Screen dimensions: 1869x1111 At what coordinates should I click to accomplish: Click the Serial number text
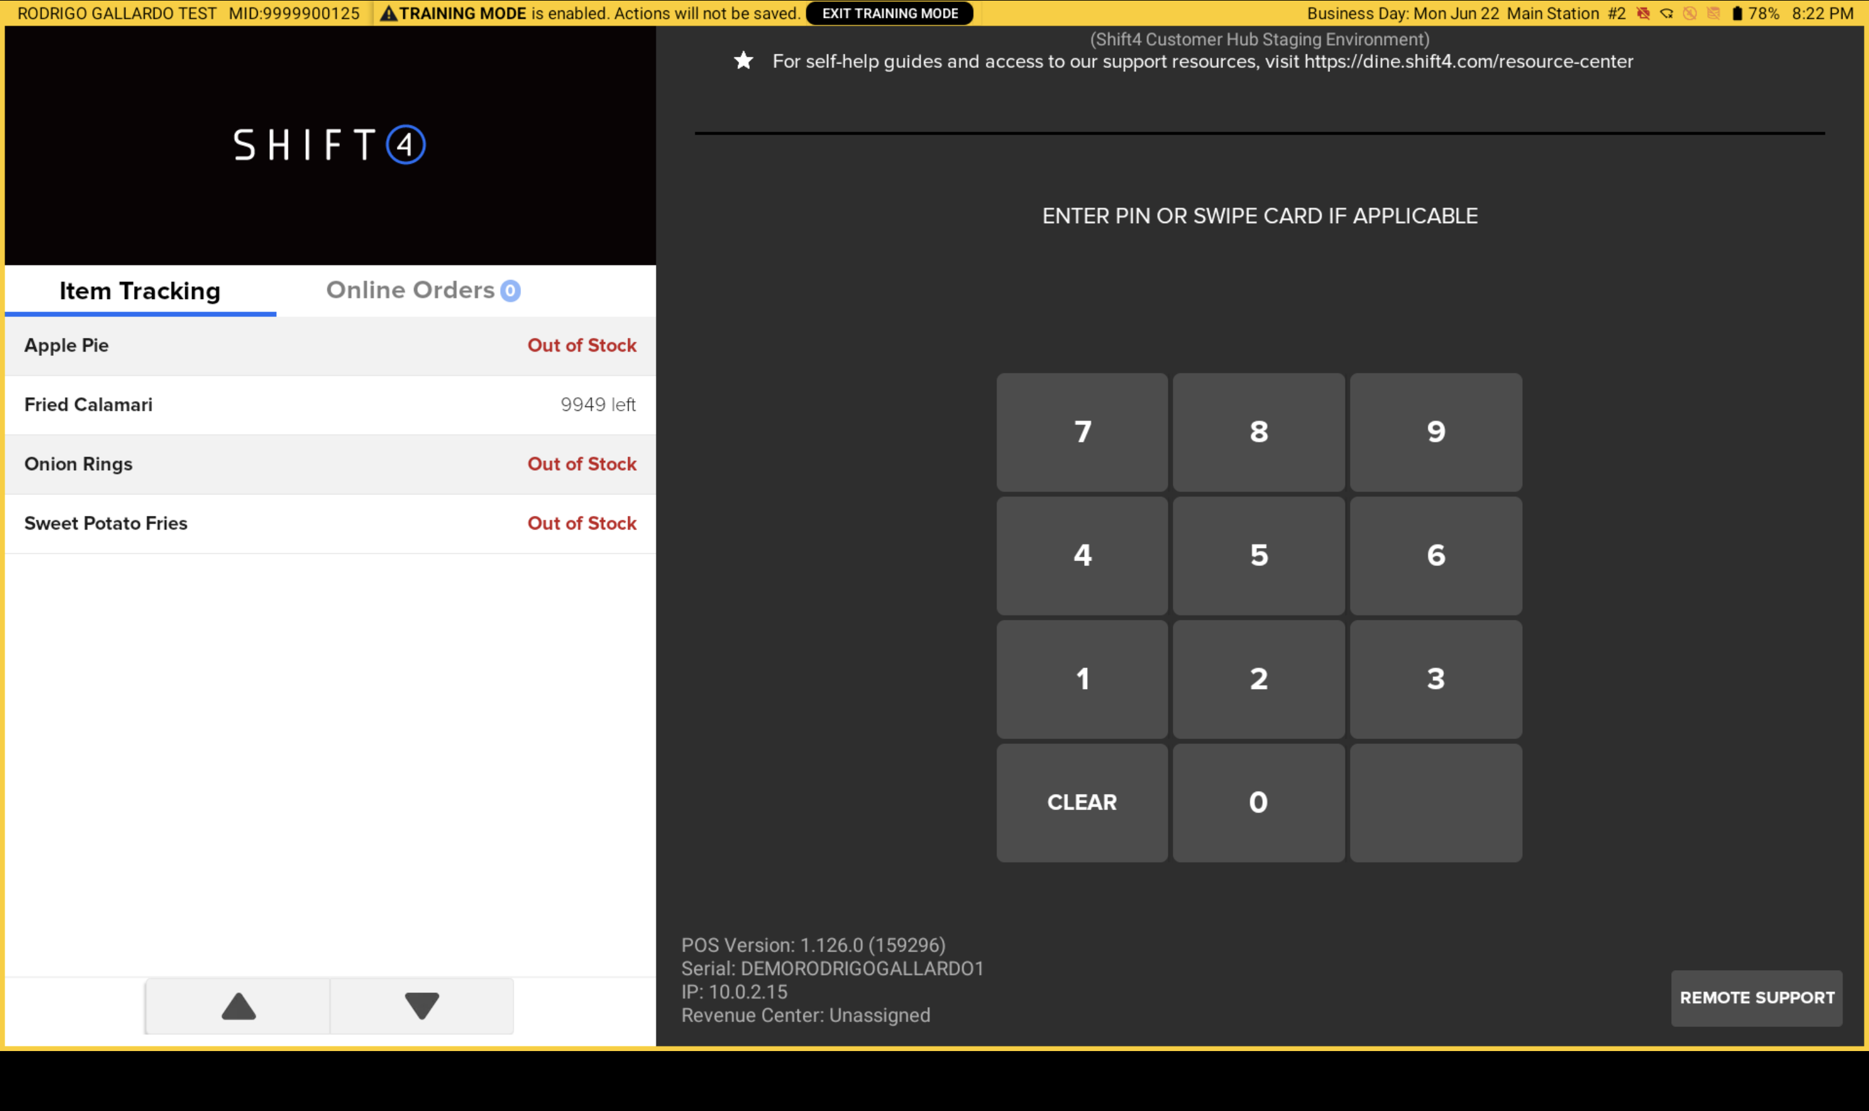pos(832,968)
